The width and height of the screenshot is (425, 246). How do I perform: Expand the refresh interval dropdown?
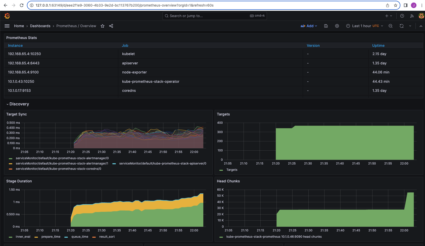point(410,26)
